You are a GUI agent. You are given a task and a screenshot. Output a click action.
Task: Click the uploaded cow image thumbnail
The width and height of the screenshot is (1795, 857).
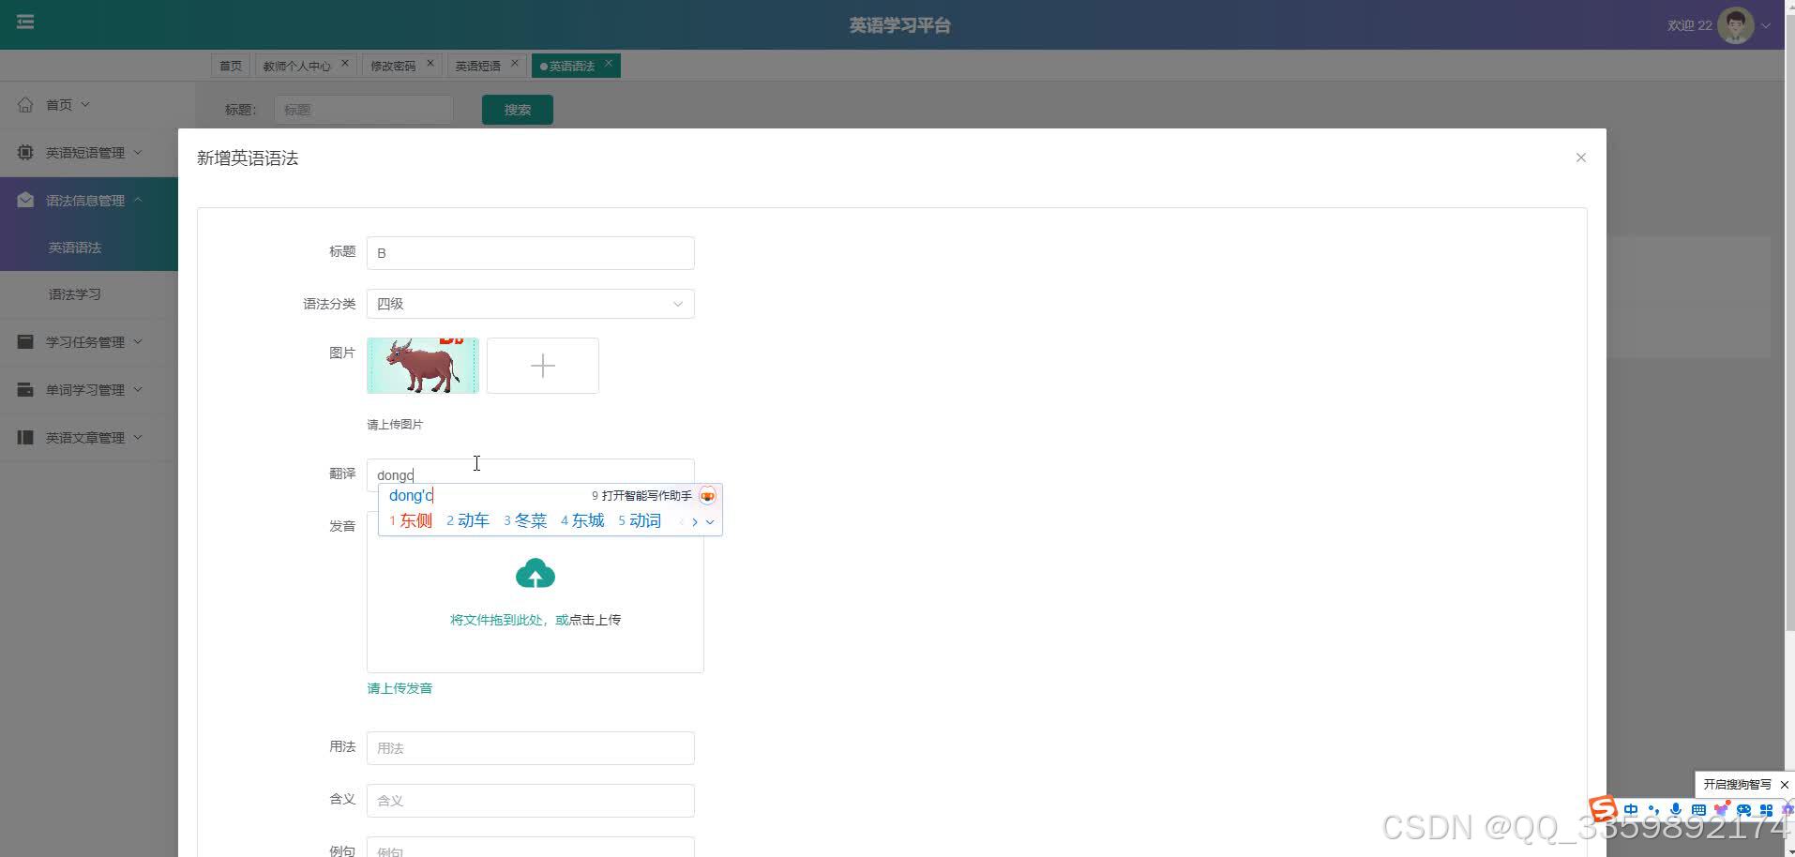pyautogui.click(x=423, y=366)
